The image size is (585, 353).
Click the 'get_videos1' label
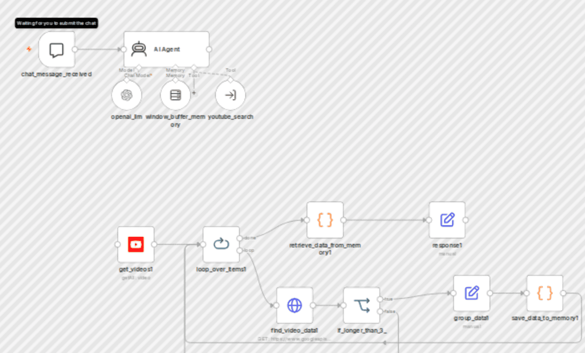(x=136, y=269)
